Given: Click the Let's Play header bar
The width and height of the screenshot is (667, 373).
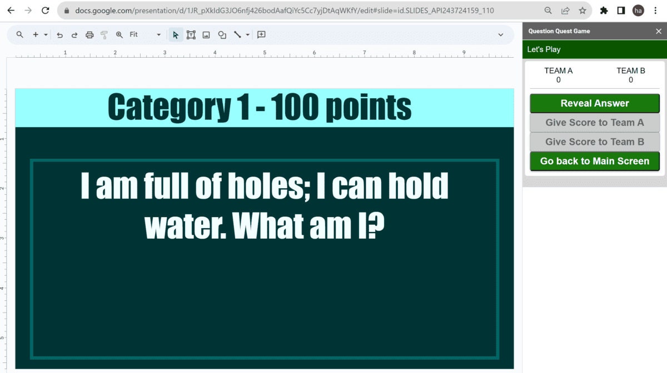Looking at the screenshot, I should coord(595,49).
